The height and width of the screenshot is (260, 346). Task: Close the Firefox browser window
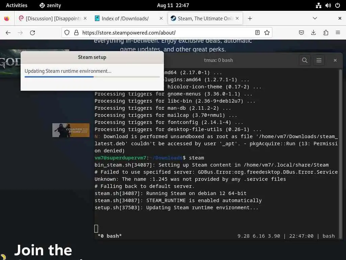click(340, 18)
